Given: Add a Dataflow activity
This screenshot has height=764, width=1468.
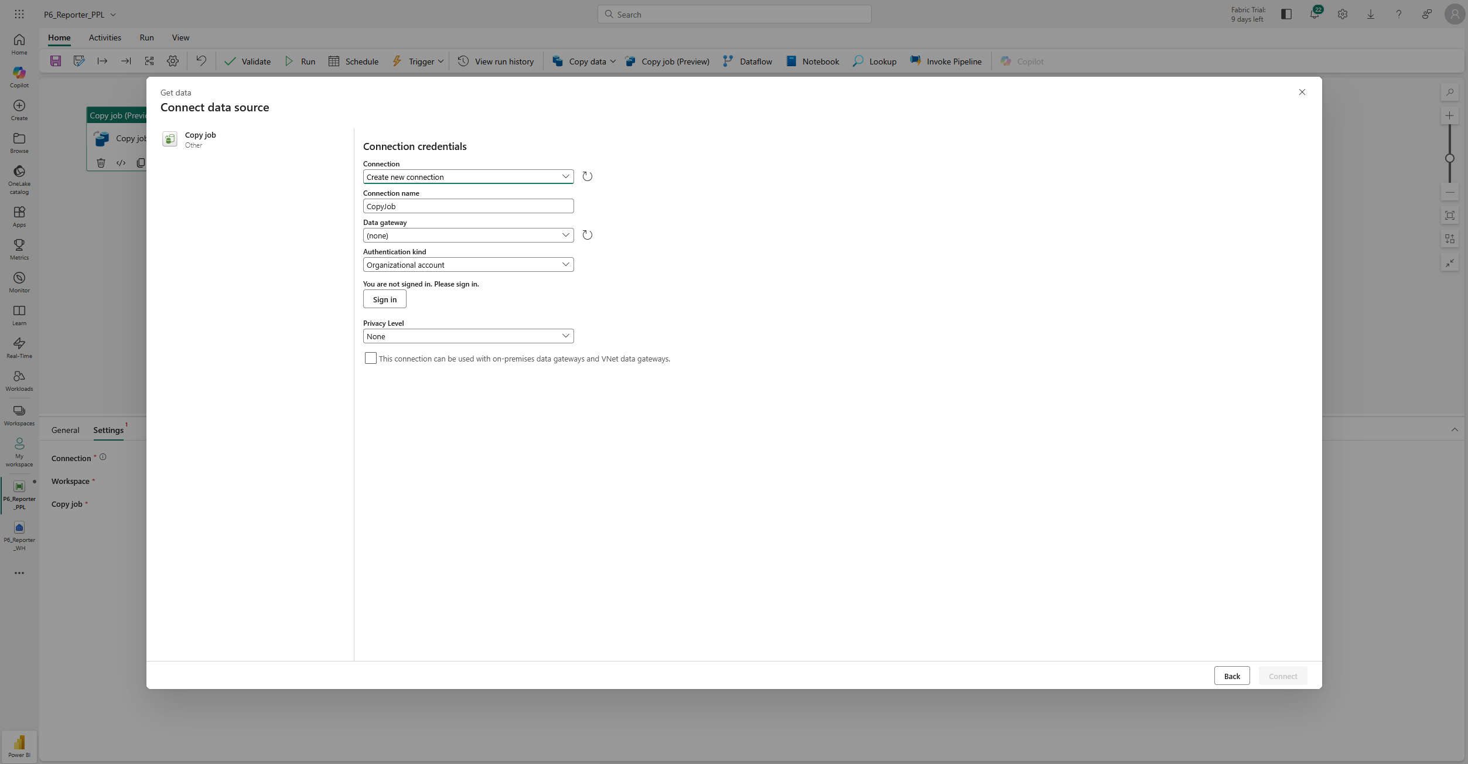Looking at the screenshot, I should [x=747, y=61].
